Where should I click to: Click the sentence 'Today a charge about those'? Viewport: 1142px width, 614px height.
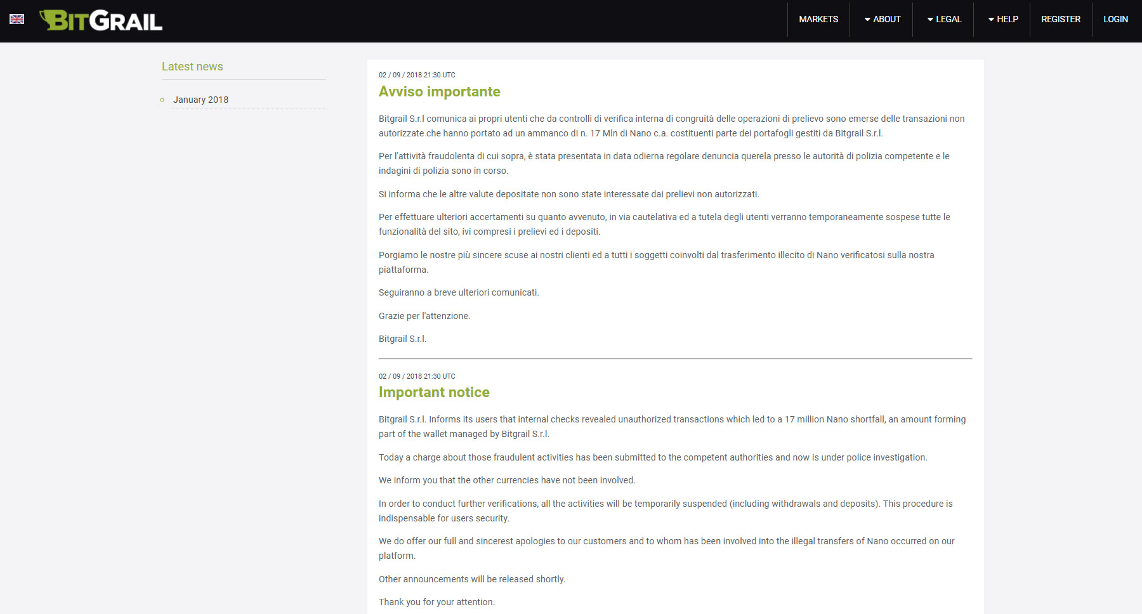(653, 457)
